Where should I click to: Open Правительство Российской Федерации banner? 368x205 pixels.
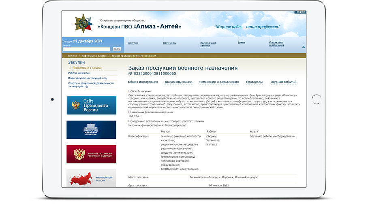click(x=91, y=130)
